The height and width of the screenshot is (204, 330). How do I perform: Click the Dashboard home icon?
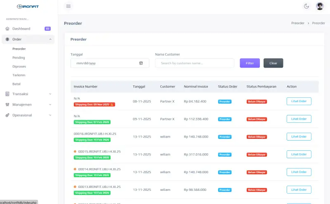[x=7, y=28]
